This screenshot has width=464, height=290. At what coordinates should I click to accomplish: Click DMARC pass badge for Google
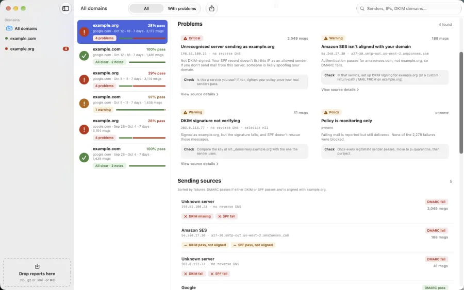(x=435, y=287)
